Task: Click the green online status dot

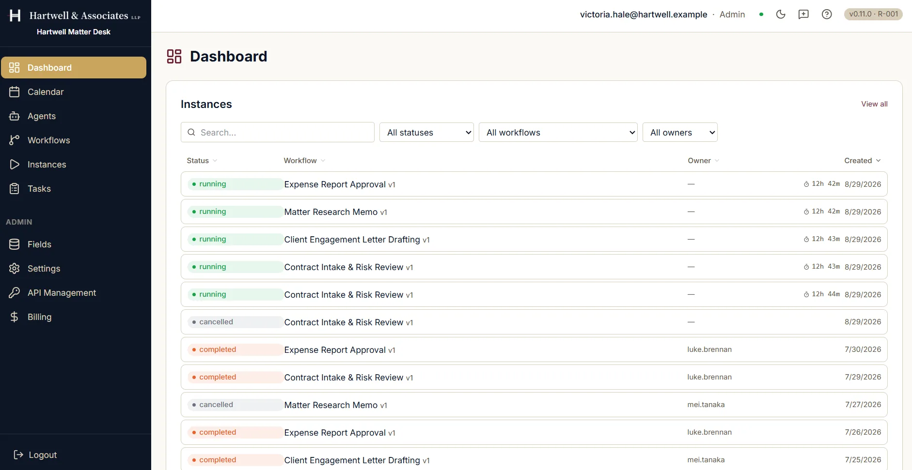Action: (x=761, y=15)
